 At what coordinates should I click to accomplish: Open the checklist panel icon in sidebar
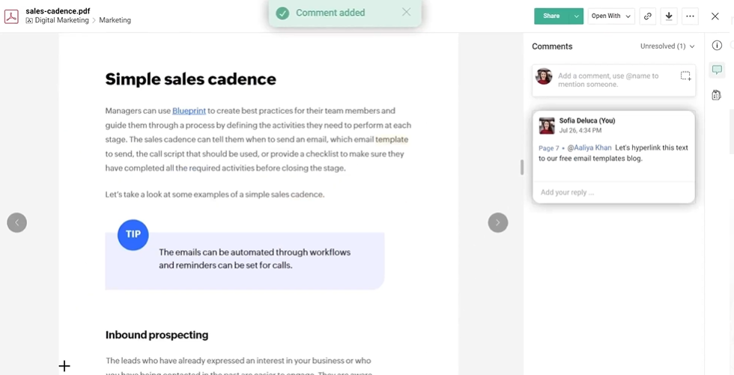[717, 95]
